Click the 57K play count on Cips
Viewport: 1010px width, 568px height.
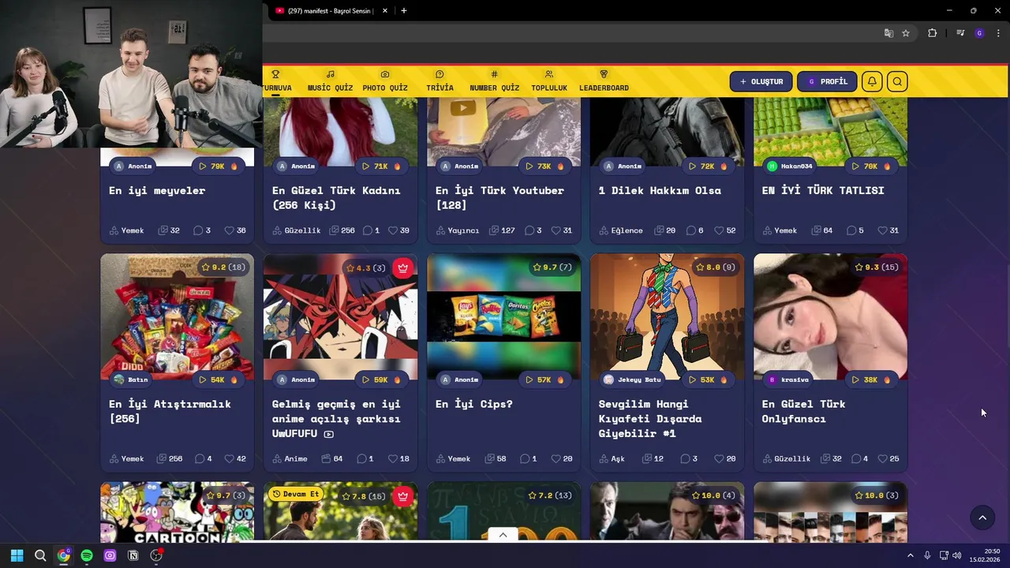tap(544, 379)
